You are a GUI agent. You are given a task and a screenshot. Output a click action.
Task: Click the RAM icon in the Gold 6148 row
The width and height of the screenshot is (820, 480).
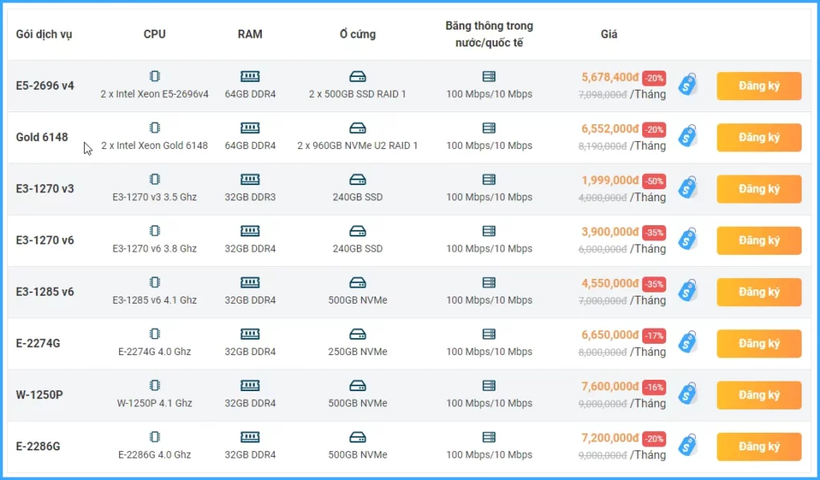pyautogui.click(x=250, y=127)
